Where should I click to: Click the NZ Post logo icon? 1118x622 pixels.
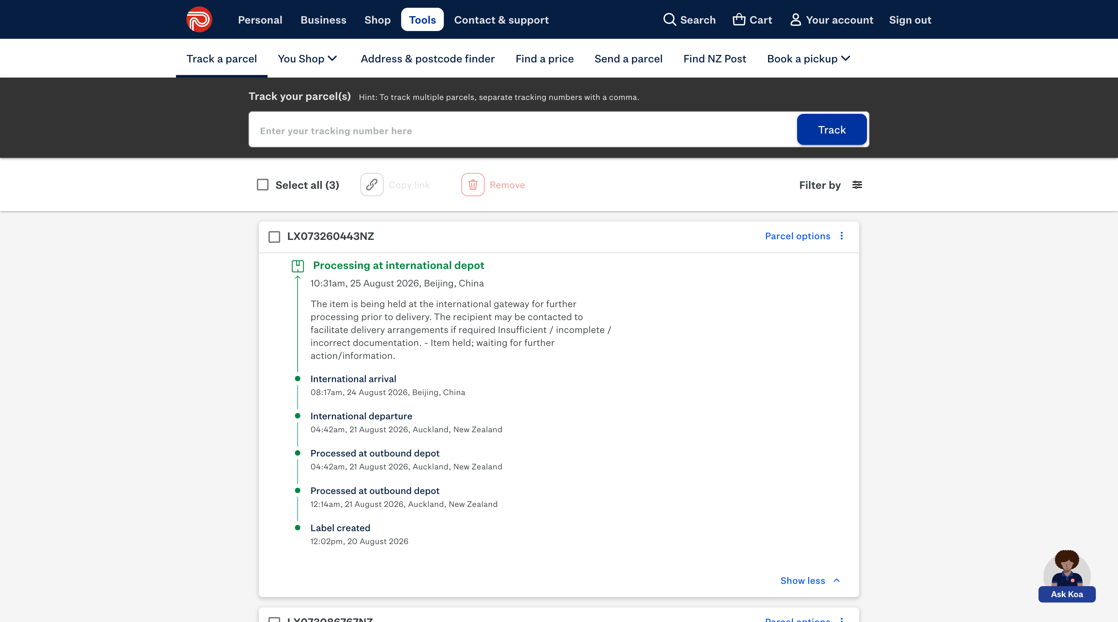(x=199, y=19)
